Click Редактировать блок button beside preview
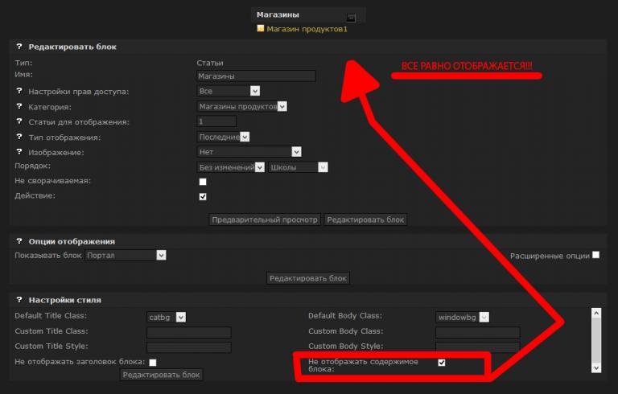 tap(365, 220)
